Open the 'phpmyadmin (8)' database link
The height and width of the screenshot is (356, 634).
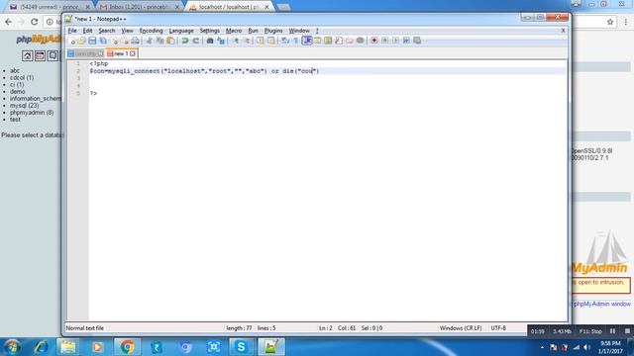[x=32, y=112]
